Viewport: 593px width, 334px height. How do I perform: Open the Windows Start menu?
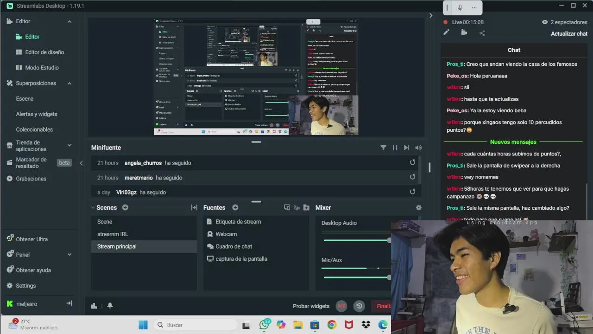point(143,325)
